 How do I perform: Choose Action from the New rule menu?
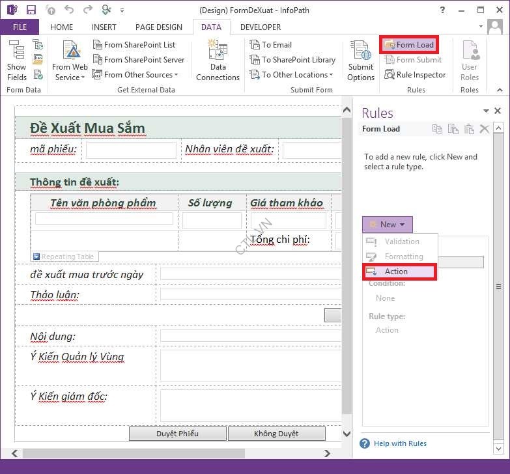tap(396, 272)
